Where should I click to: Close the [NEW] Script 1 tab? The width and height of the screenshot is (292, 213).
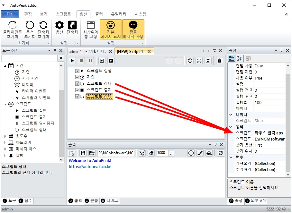click(x=149, y=52)
